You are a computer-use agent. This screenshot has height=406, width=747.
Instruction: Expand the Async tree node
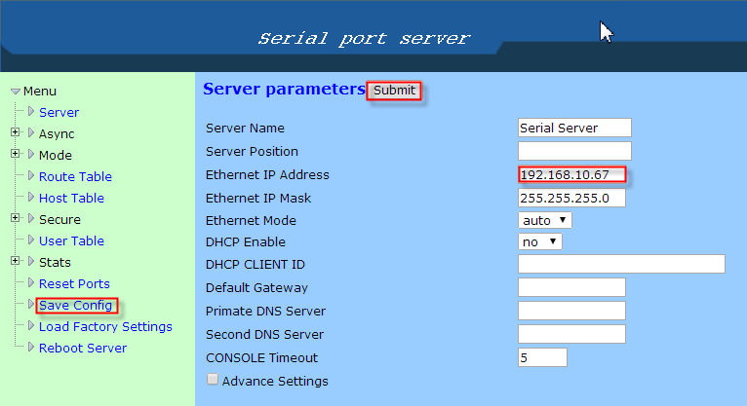click(16, 133)
